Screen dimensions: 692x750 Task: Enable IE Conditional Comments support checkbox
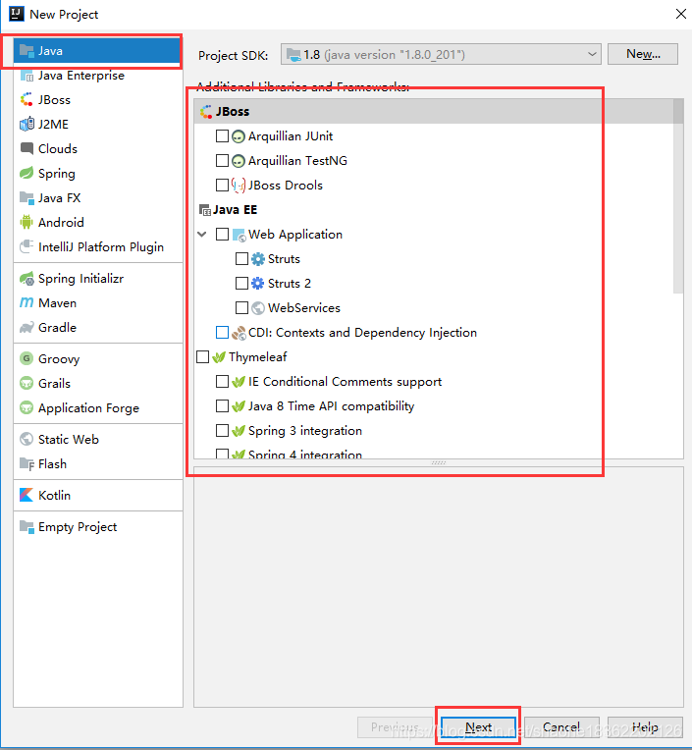(222, 382)
